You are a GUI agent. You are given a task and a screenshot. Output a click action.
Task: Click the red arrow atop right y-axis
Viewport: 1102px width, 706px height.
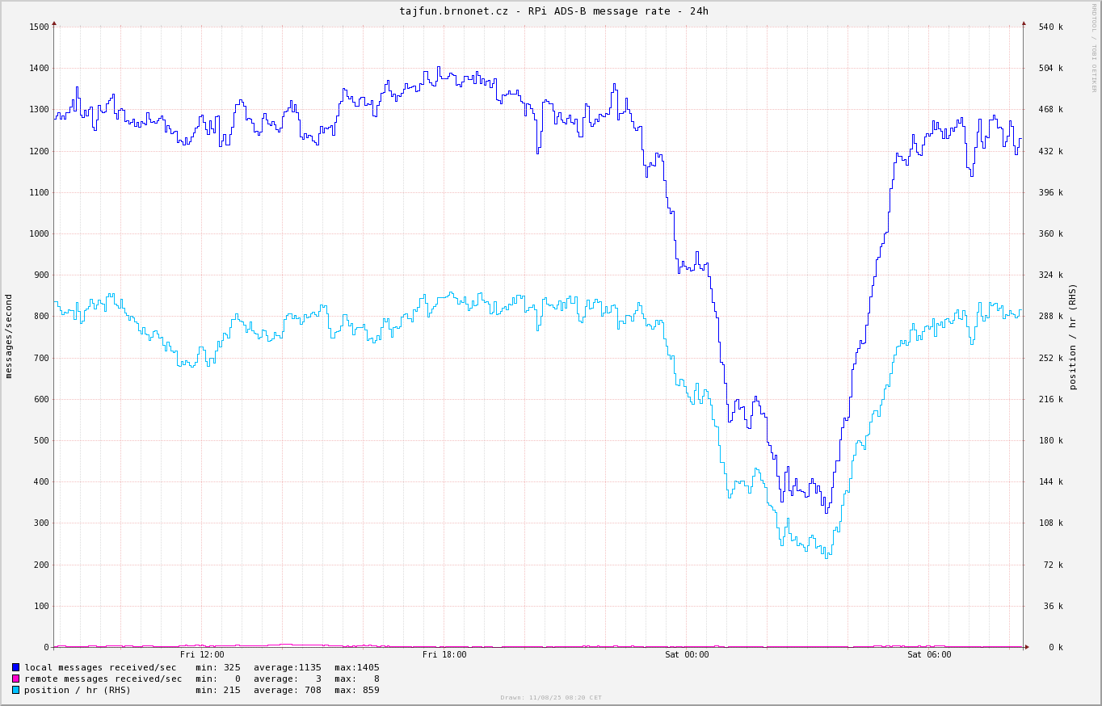[1024, 23]
